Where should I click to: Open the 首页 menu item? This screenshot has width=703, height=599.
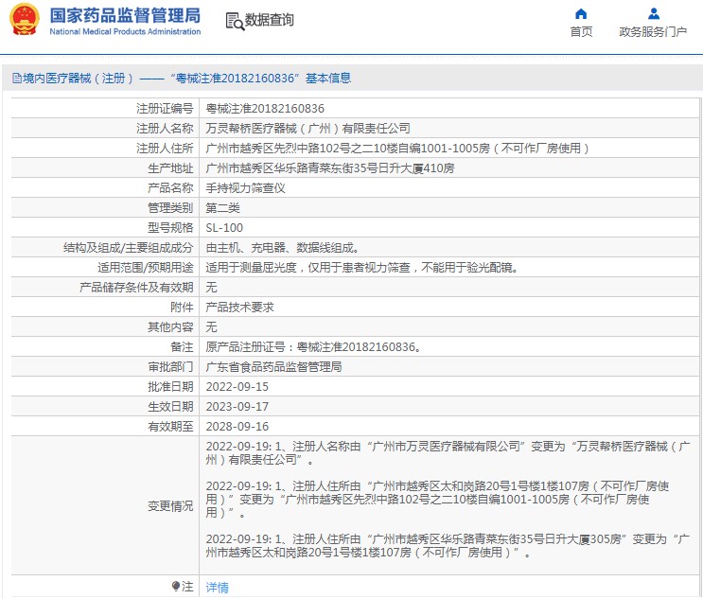(x=581, y=32)
